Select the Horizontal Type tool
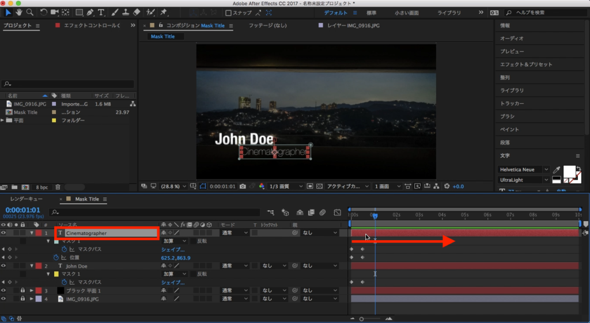 click(x=101, y=12)
